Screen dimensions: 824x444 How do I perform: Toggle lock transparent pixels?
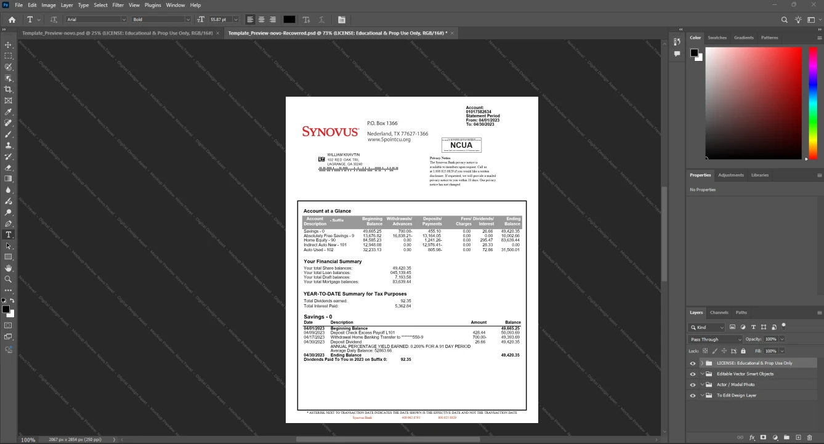[x=706, y=351]
